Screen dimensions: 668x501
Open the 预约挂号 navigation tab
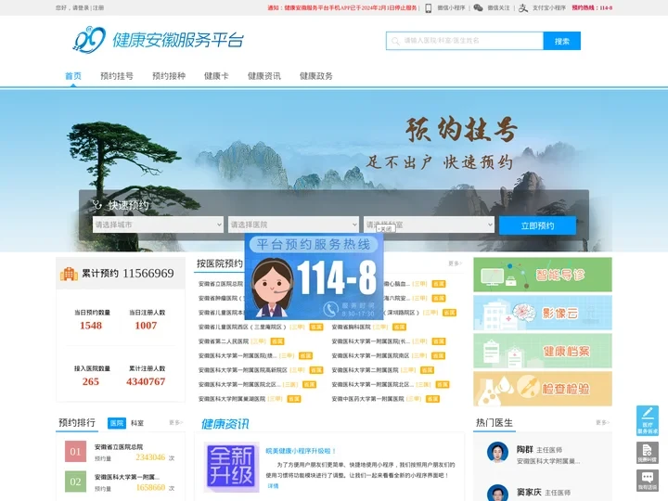pyautogui.click(x=117, y=76)
